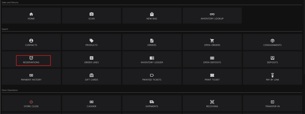The image size is (305, 114).
Task: Open the PRODUCTS tile label
Action: click(x=91, y=45)
